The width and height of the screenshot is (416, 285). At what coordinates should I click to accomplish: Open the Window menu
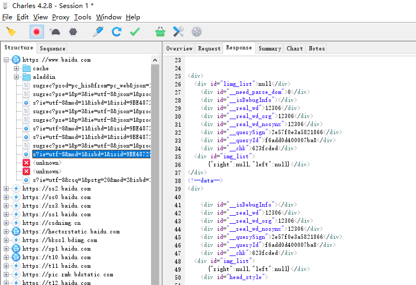(109, 17)
